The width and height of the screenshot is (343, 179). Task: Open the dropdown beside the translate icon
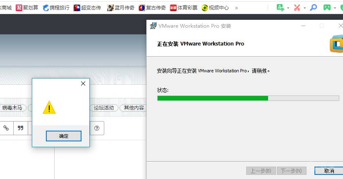point(288,8)
